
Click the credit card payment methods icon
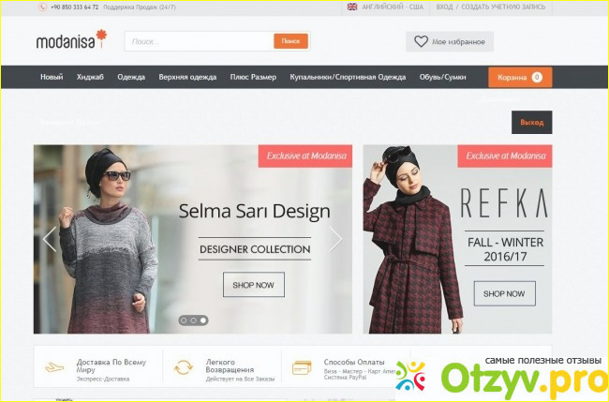tap(302, 367)
